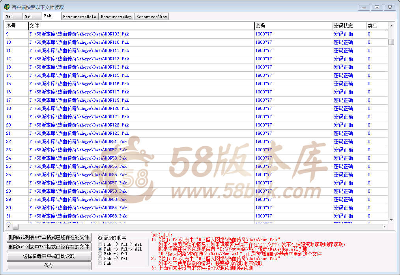Select radio option Pak -> Wil-> Wzl
Viewport: 400px width, 275px height.
(100, 244)
